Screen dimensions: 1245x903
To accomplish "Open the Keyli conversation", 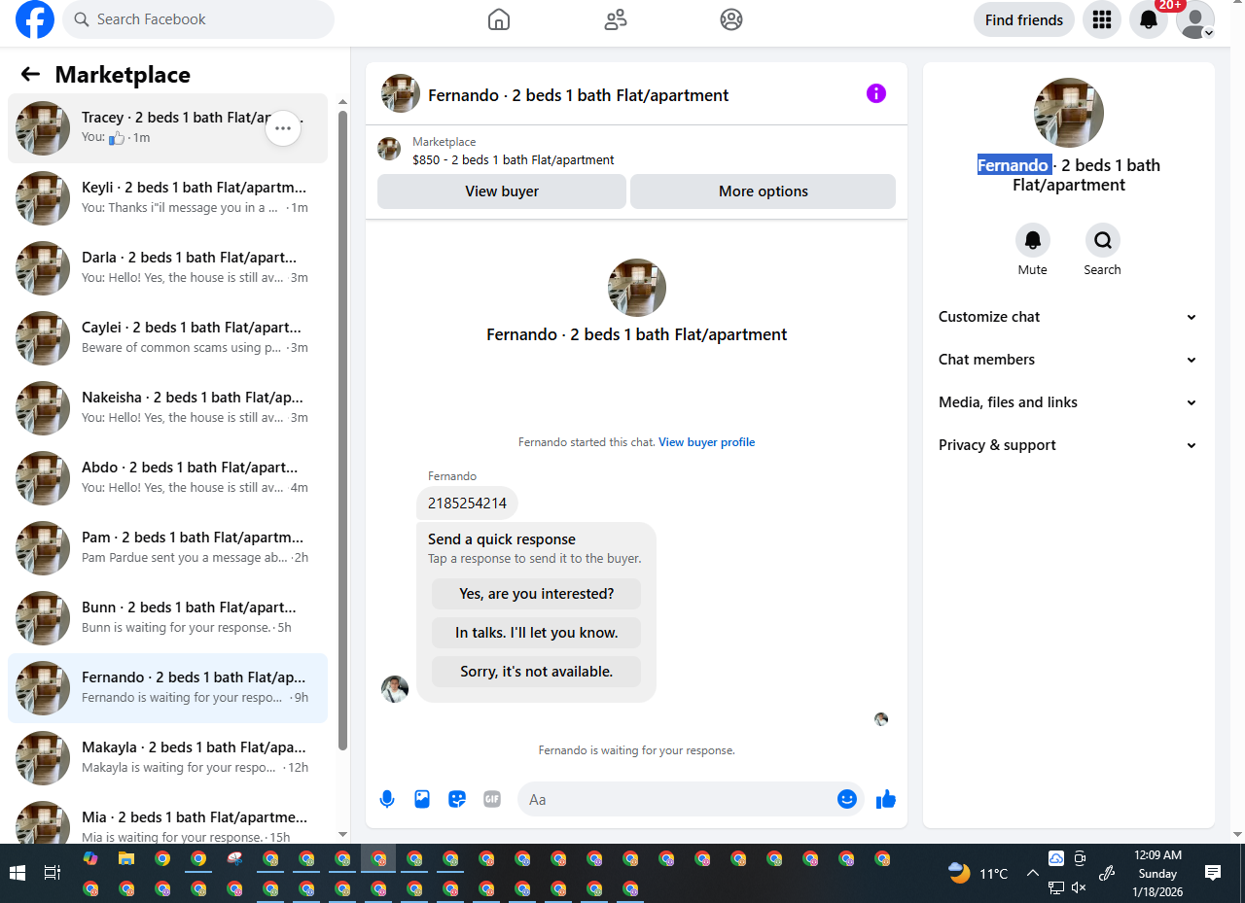I will point(167,198).
